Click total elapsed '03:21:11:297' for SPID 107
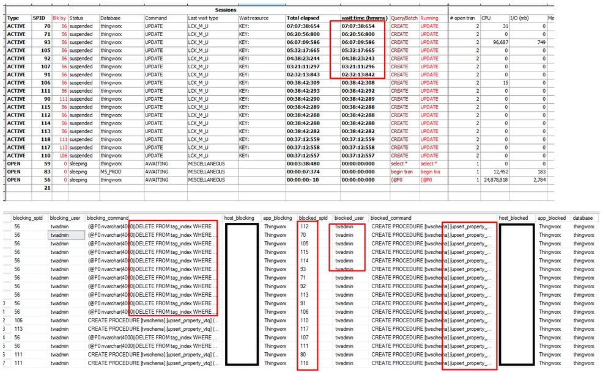Viewport: 611px width, 373px height. [303, 67]
